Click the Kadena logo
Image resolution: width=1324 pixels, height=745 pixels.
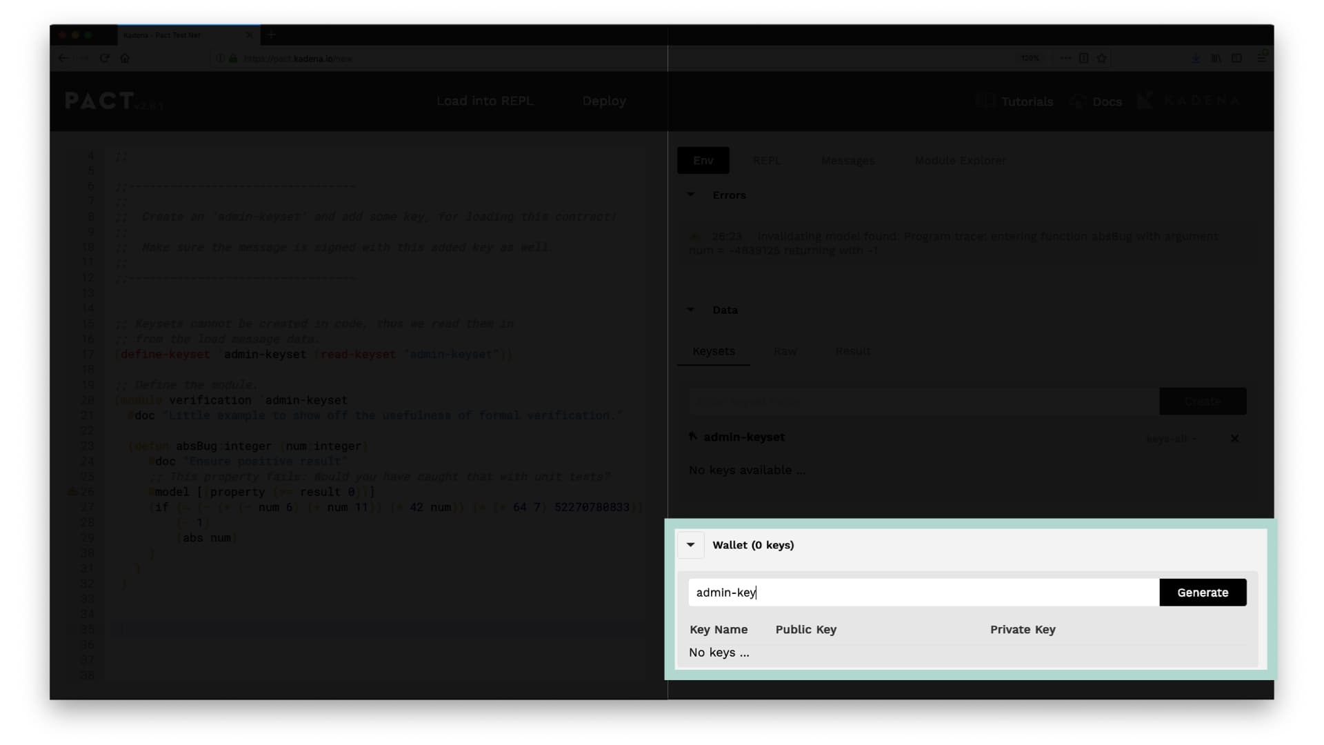[x=1189, y=101]
